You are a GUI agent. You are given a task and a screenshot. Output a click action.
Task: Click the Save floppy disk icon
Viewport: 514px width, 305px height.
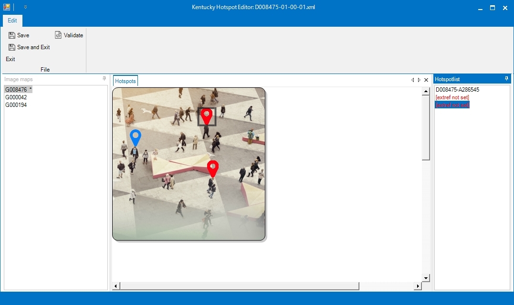point(11,35)
